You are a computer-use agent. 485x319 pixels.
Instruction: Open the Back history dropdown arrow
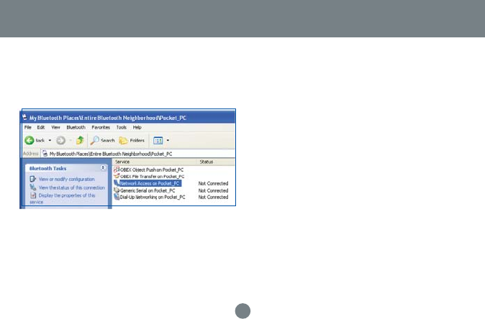coord(50,141)
